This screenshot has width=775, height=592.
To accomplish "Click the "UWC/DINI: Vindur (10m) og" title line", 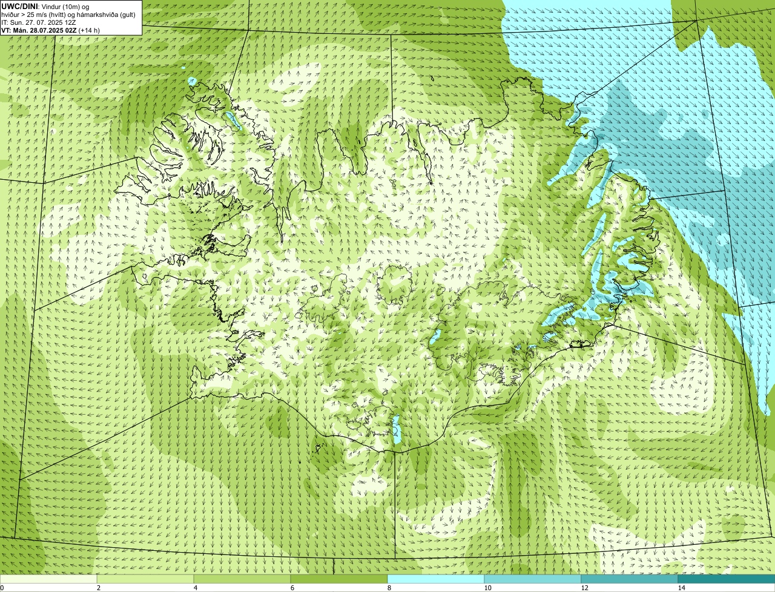I will 45,6.
